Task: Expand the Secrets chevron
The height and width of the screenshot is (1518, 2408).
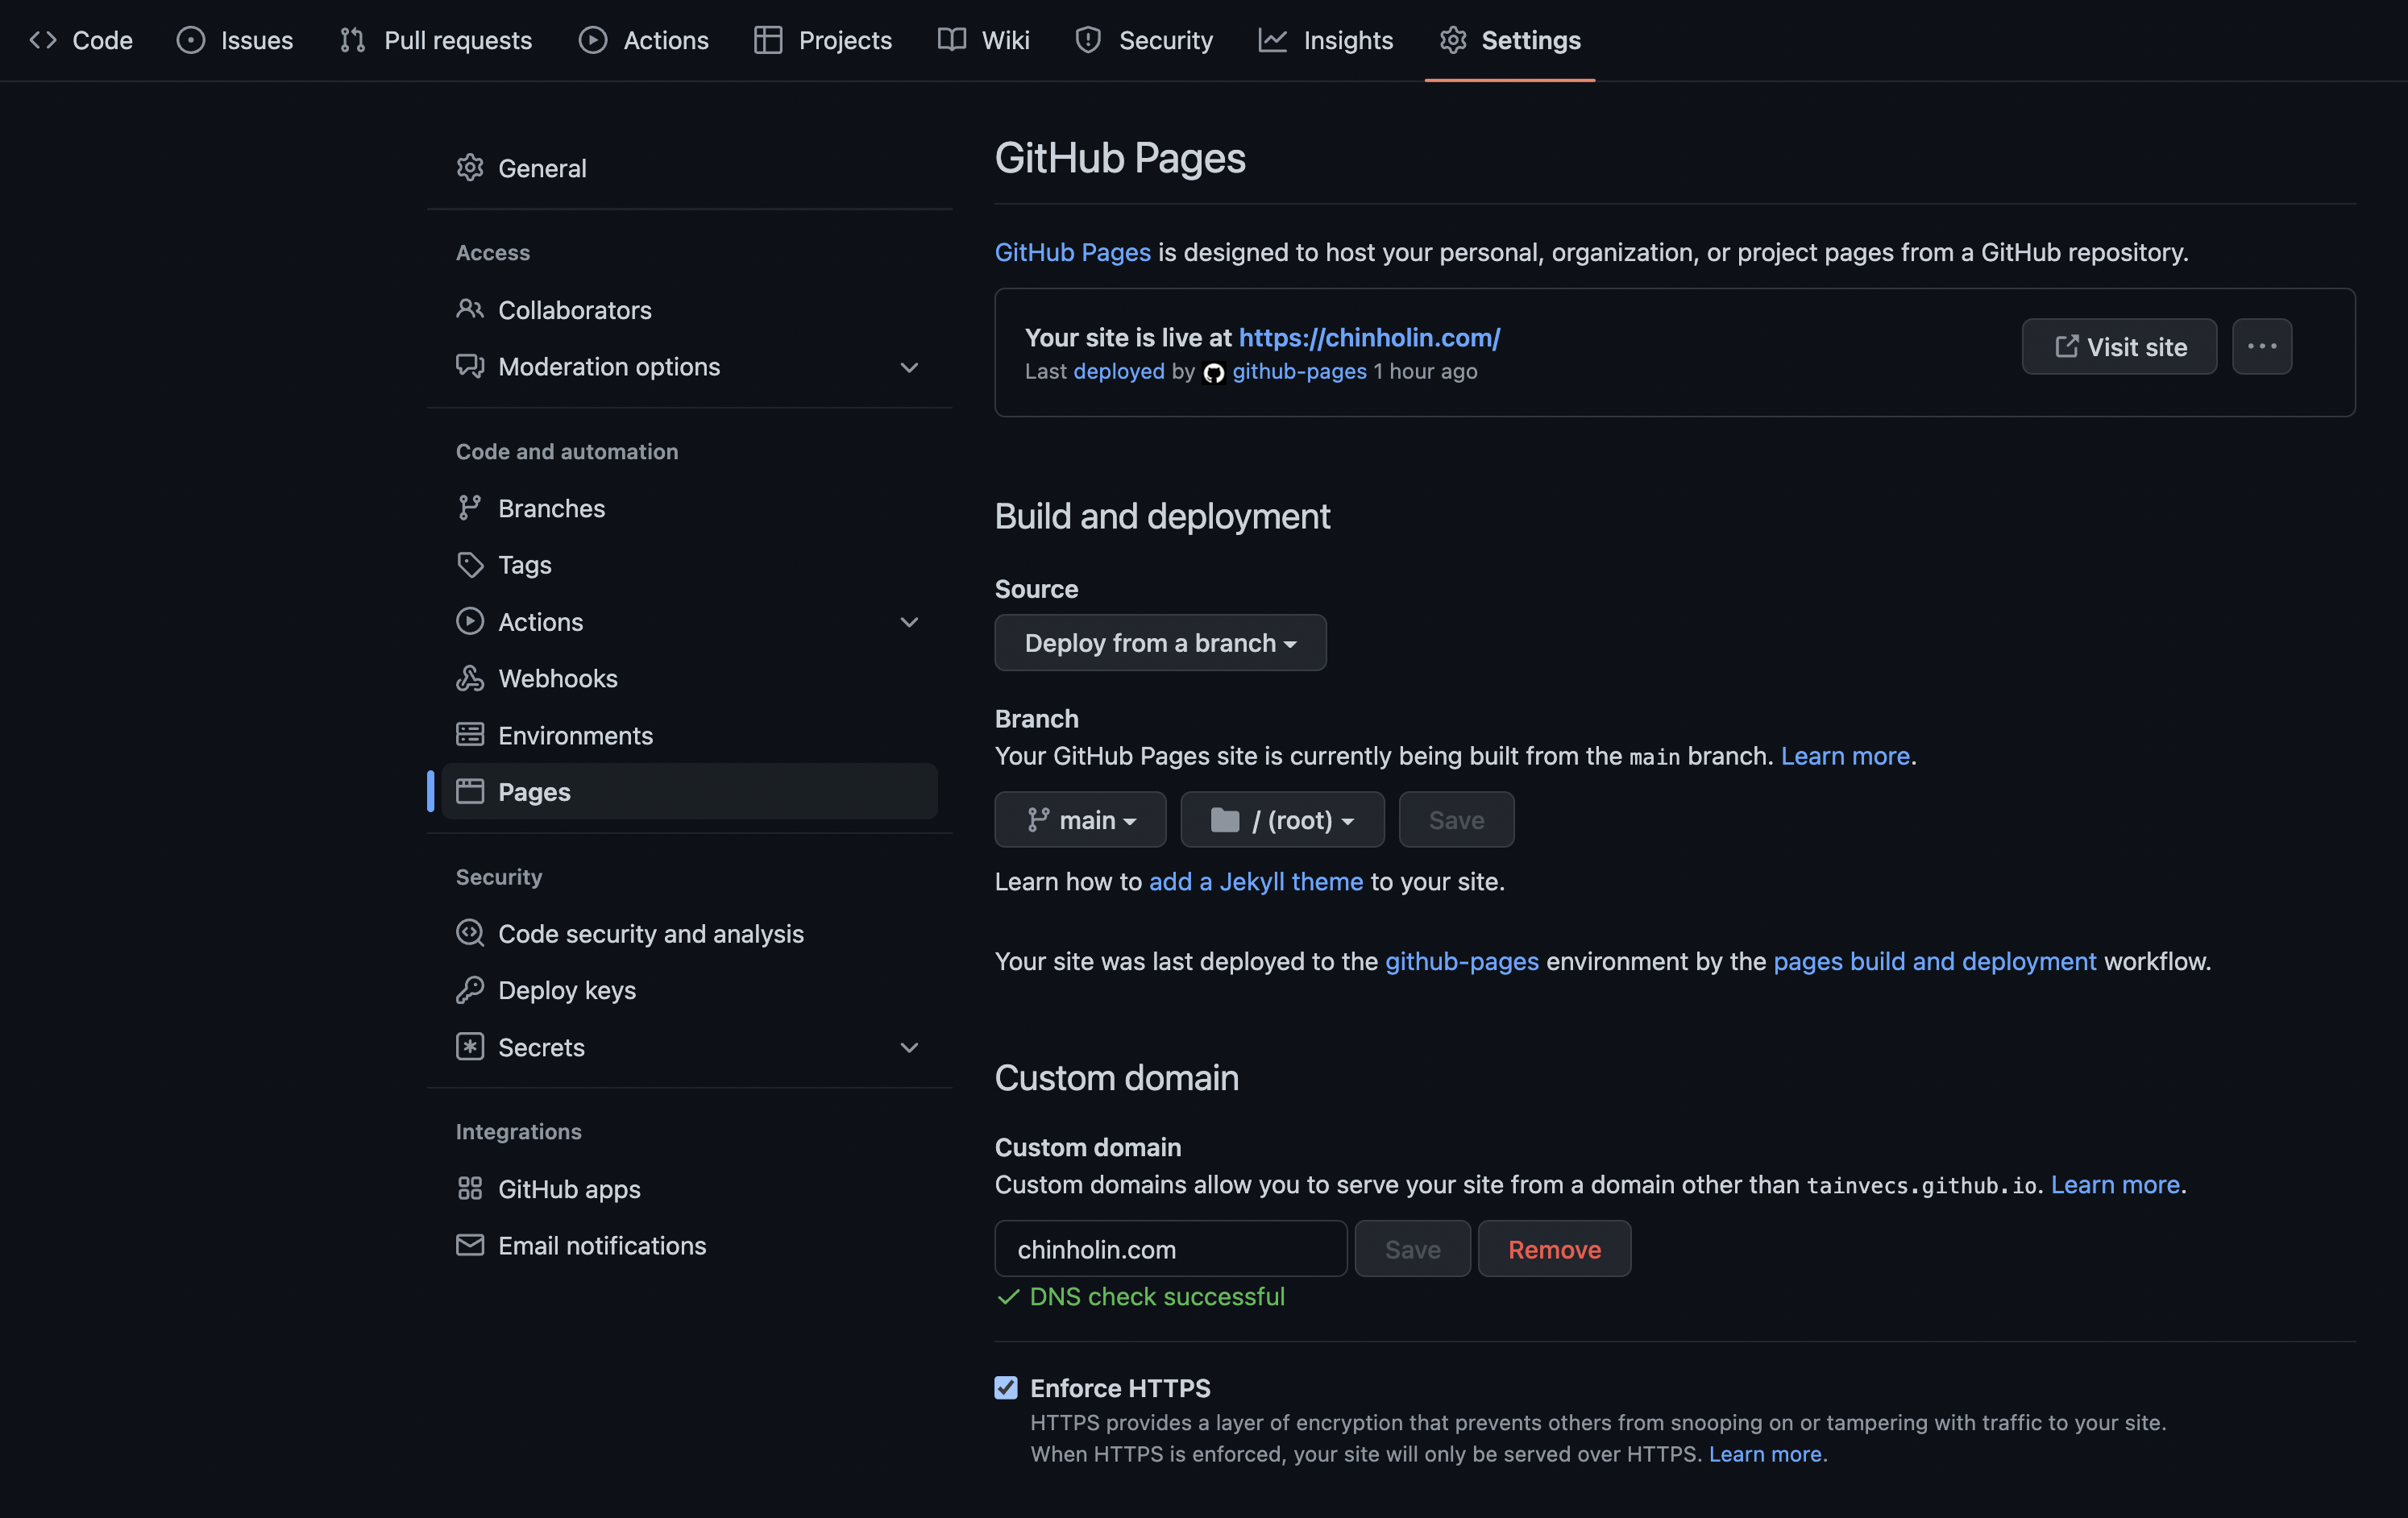Action: click(909, 1048)
